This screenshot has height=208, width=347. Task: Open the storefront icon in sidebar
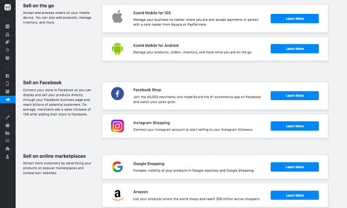tap(7, 26)
